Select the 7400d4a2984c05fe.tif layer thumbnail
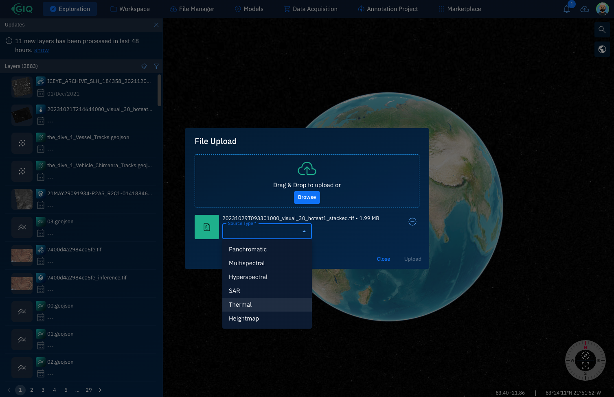Viewport: 614px width, 397px height. (x=22, y=255)
